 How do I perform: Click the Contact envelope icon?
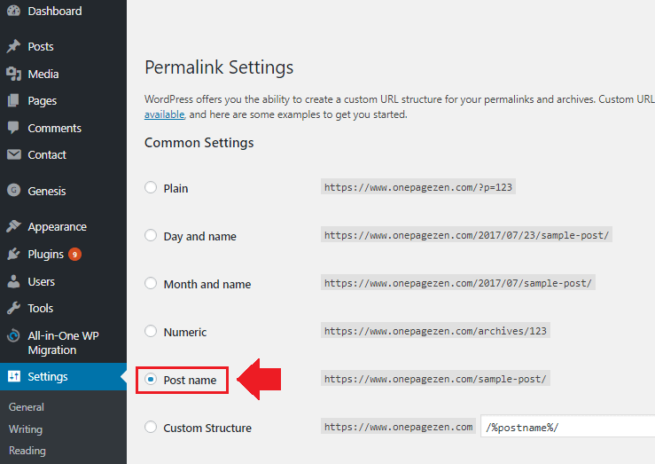(14, 154)
